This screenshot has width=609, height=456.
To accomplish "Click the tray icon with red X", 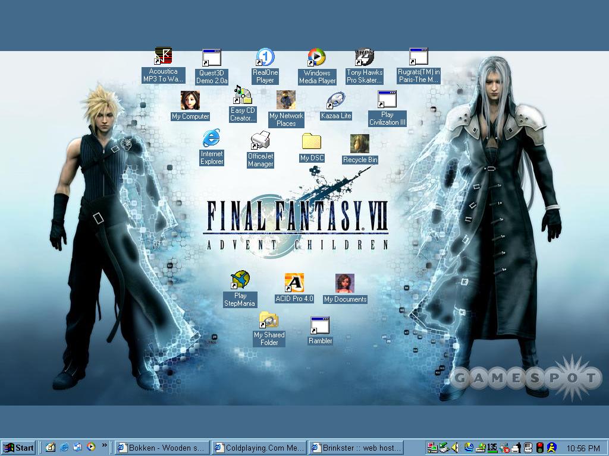I will (x=504, y=448).
